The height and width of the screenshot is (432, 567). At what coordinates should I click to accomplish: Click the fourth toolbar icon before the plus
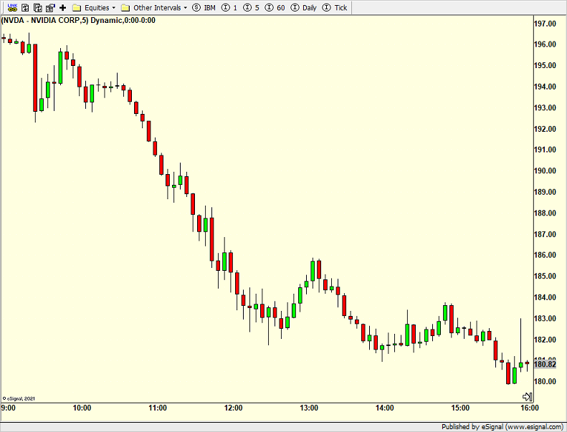click(50, 7)
